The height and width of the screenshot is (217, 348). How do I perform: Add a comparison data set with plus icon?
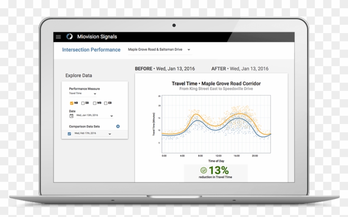pos(118,126)
